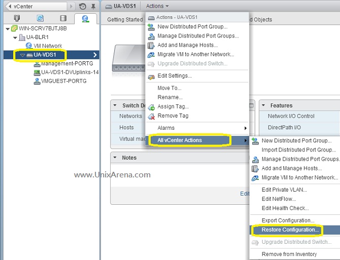Click the DirectPath I/O feature row
Viewport: 340px width, 260px height.
pyautogui.click(x=300, y=128)
